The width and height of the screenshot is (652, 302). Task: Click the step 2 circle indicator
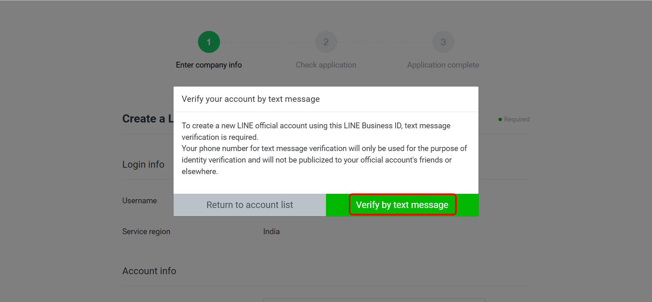tap(326, 42)
